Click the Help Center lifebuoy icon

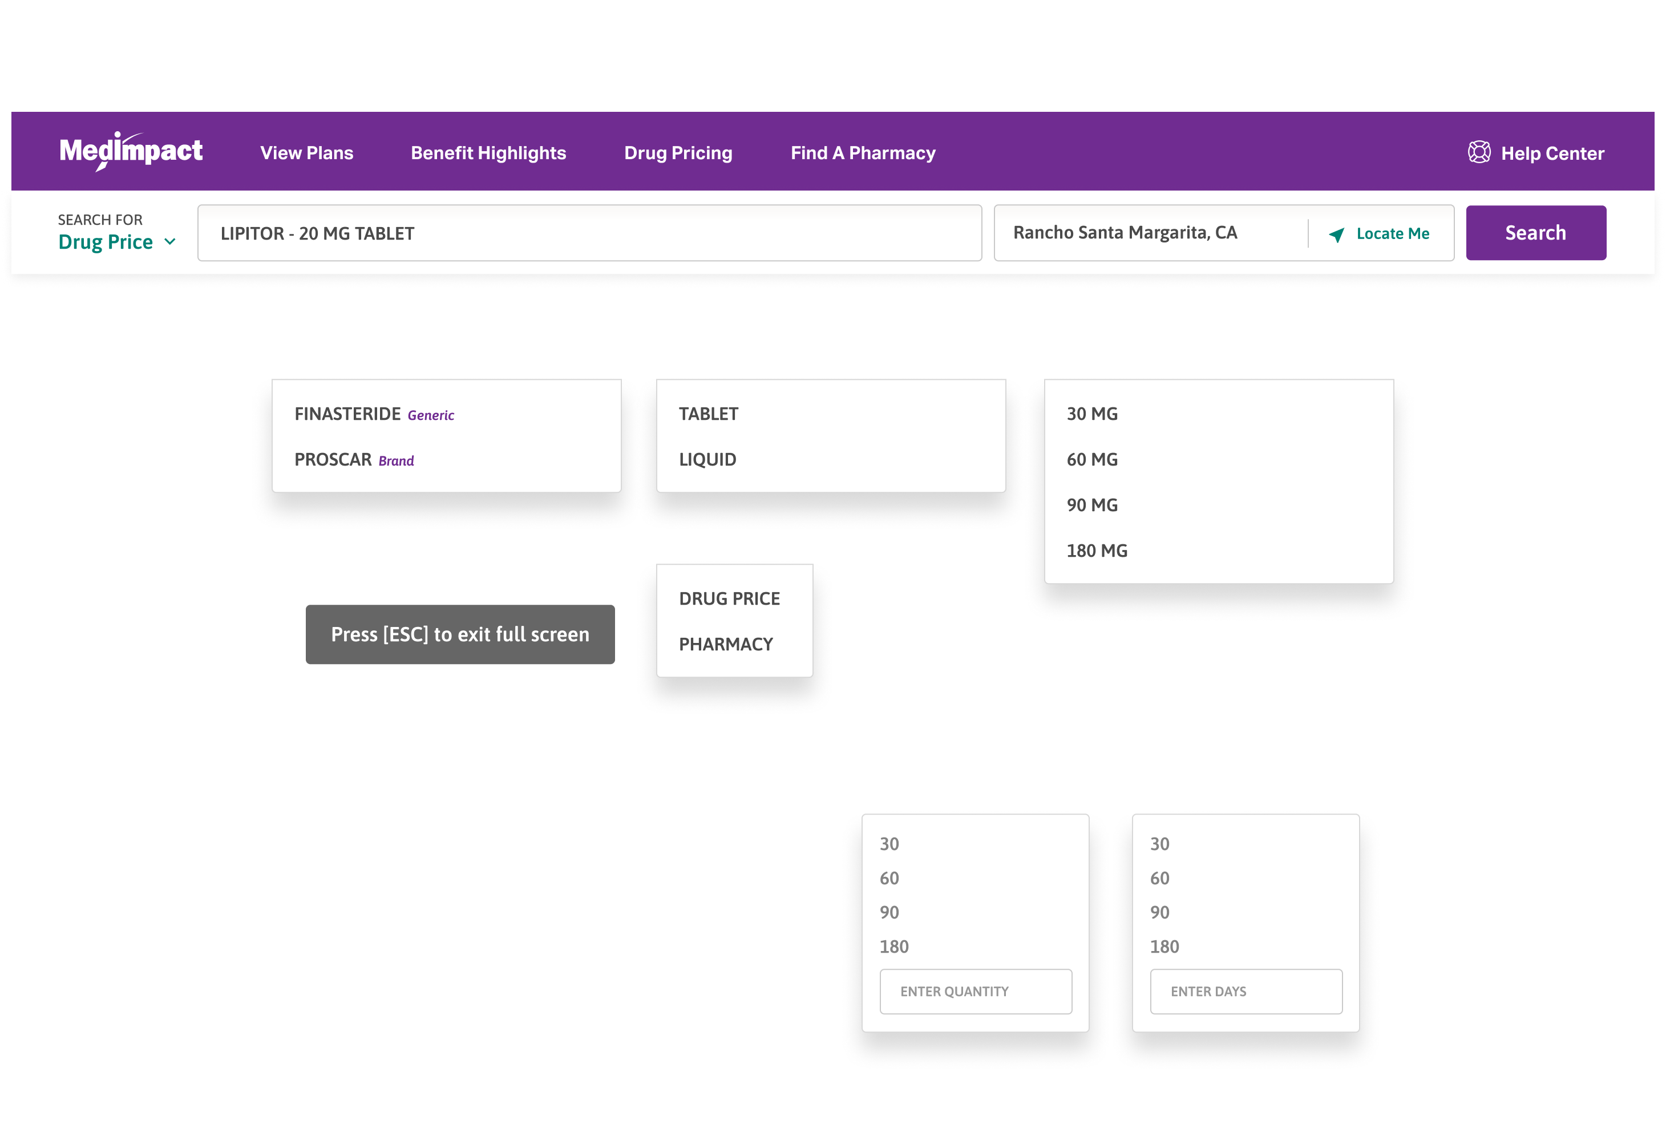1479,152
